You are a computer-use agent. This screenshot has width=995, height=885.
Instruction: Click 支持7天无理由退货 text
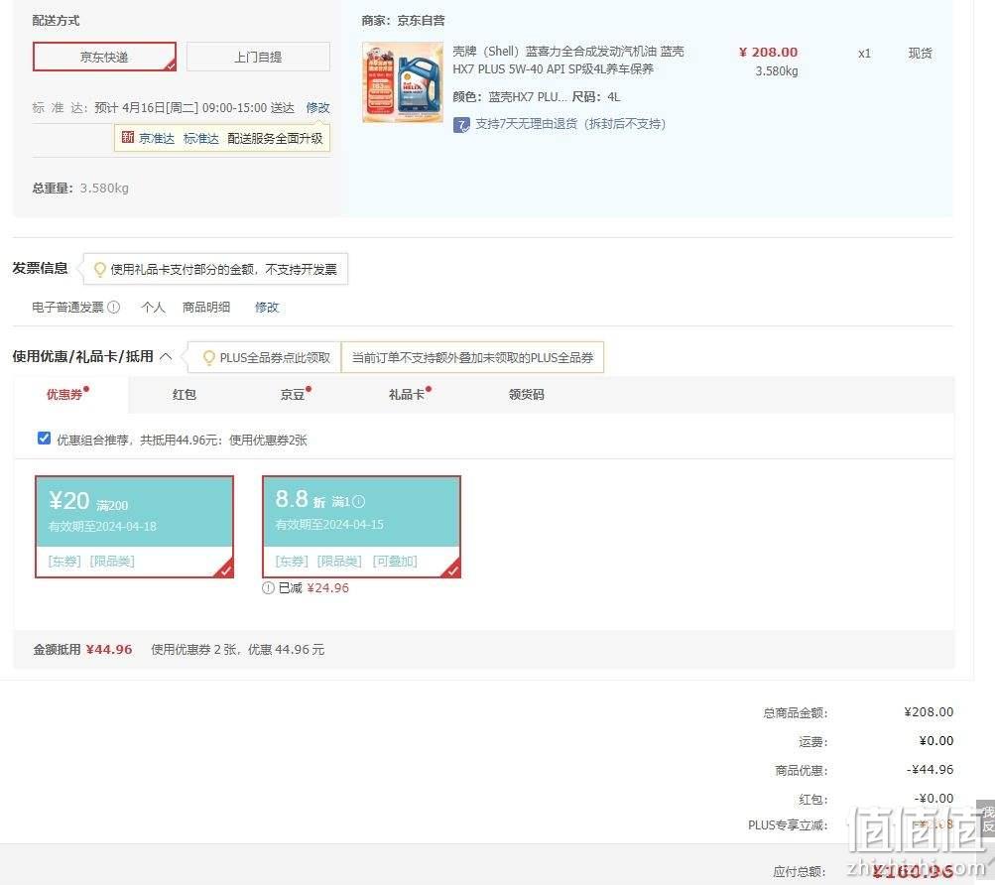pyautogui.click(x=570, y=124)
